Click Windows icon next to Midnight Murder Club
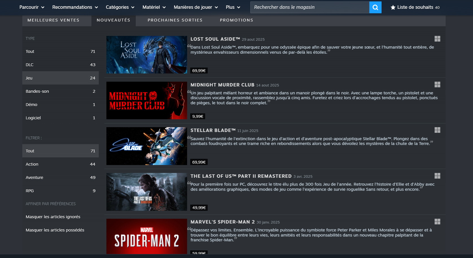The height and width of the screenshot is (258, 473). [x=437, y=84]
